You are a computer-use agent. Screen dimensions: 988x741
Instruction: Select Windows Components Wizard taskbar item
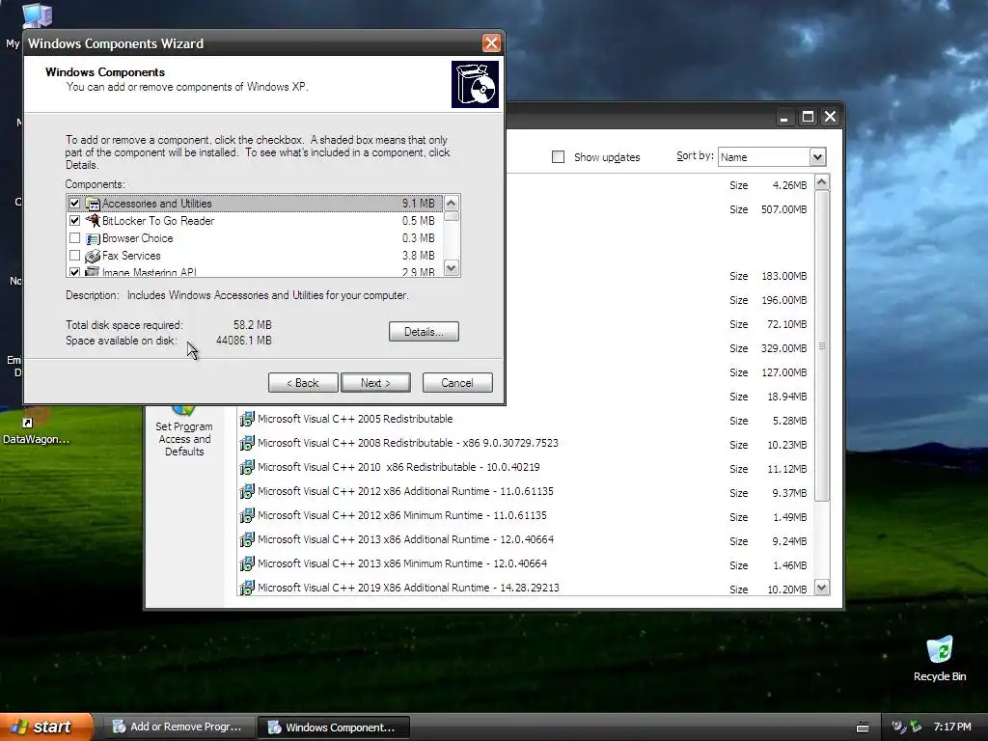point(333,727)
